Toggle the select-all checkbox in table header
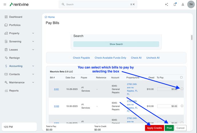197x133 pixels. click(181, 77)
